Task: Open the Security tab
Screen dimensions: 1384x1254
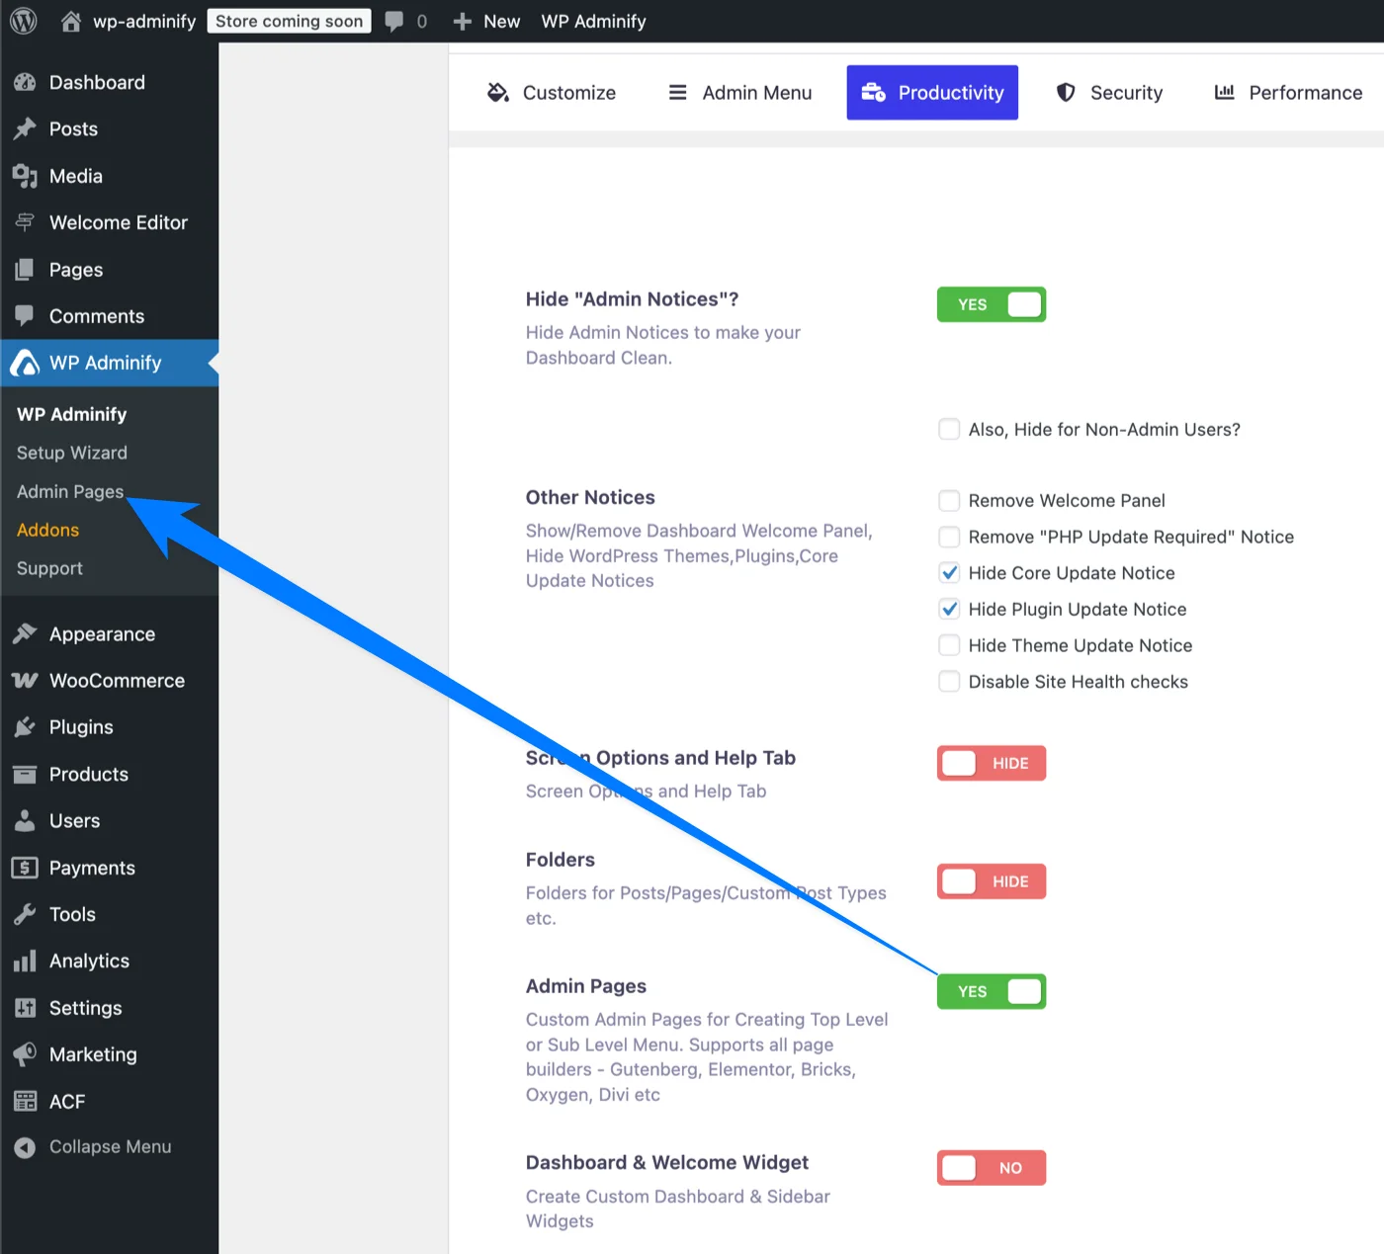Action: tap(1109, 93)
